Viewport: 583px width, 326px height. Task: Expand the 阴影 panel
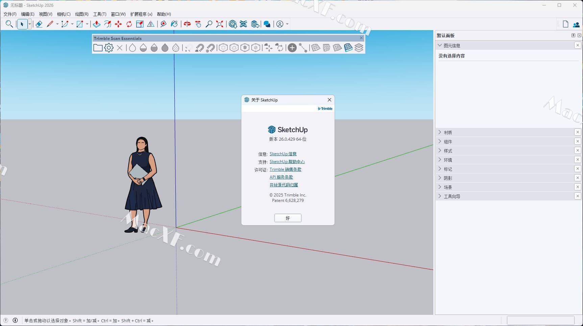coord(448,178)
